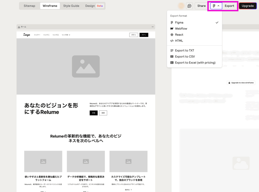Click Export to CSV option
The image size is (259, 192).
point(185,57)
